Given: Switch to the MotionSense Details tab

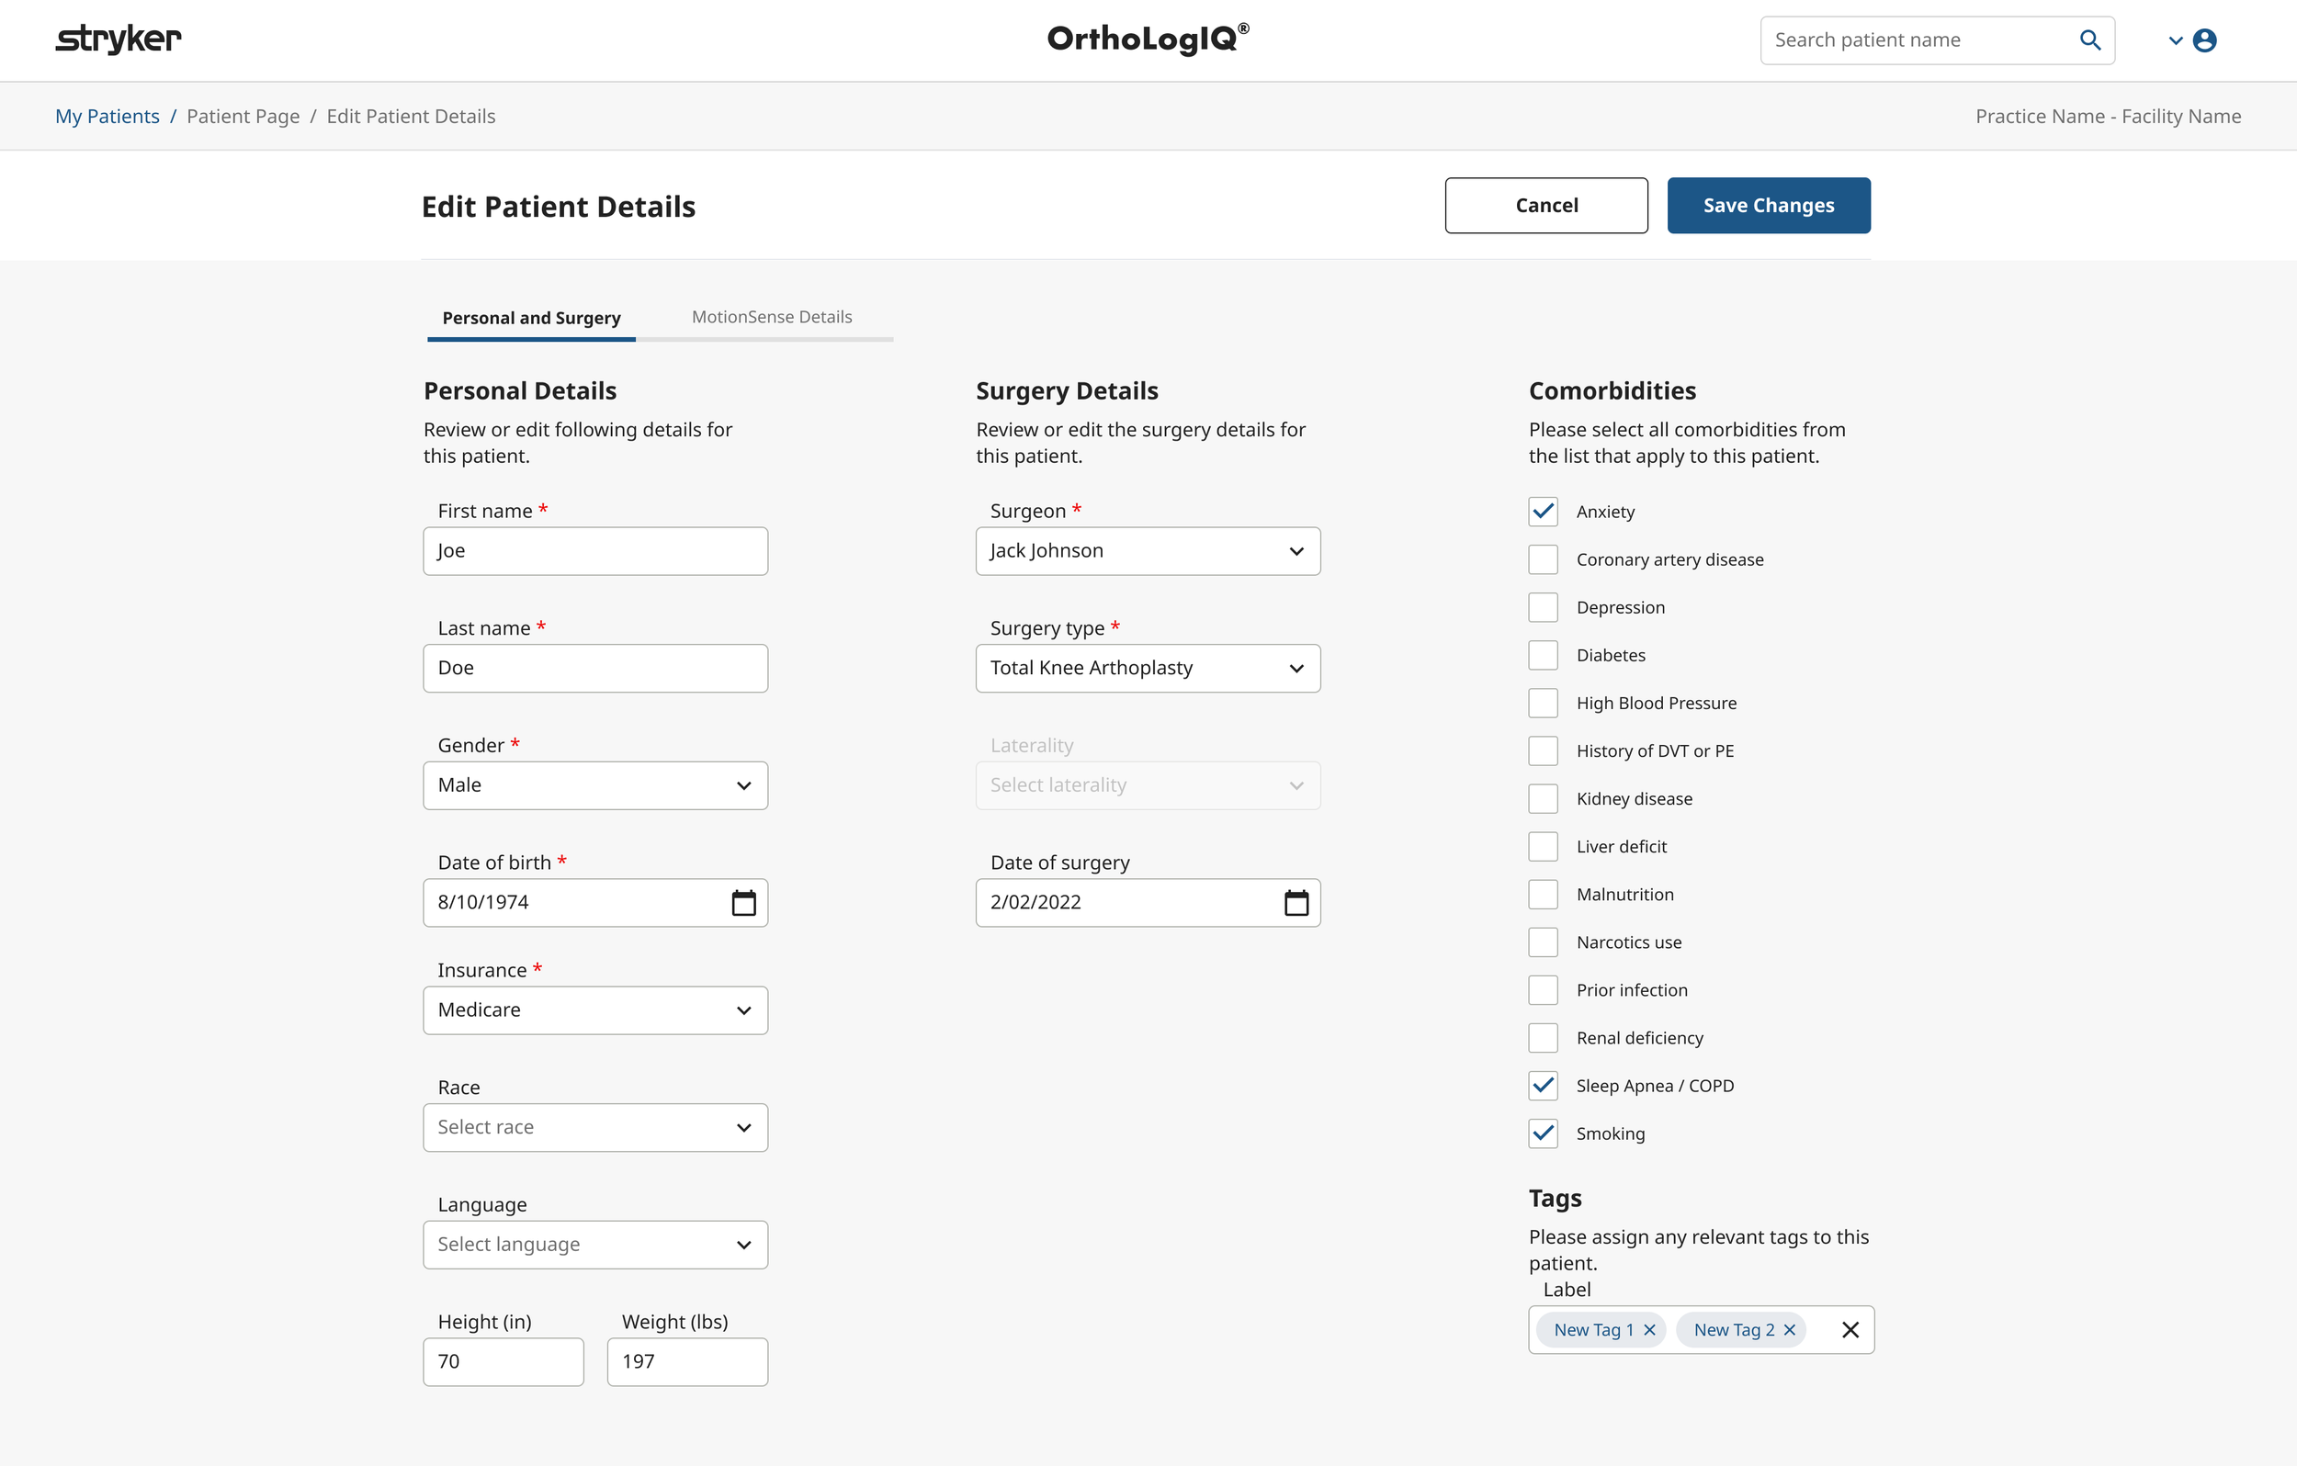Looking at the screenshot, I should coord(771,317).
